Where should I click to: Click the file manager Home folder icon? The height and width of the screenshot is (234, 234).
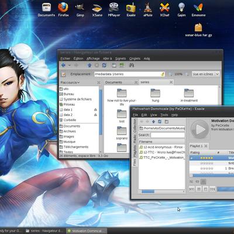(x=114, y=65)
